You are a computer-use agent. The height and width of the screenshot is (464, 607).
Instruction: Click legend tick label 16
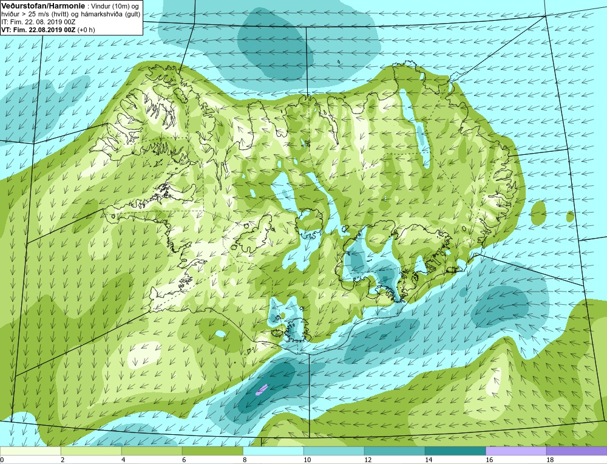coord(489,460)
